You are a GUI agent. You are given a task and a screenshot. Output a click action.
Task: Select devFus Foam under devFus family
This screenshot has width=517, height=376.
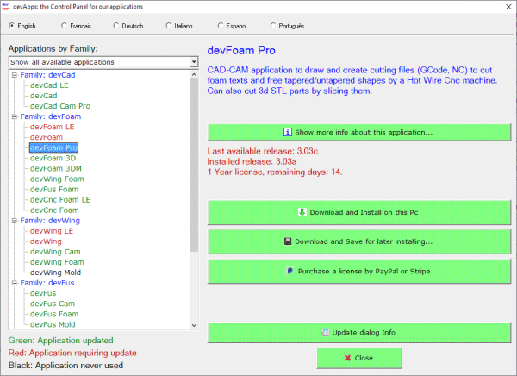coord(54,314)
